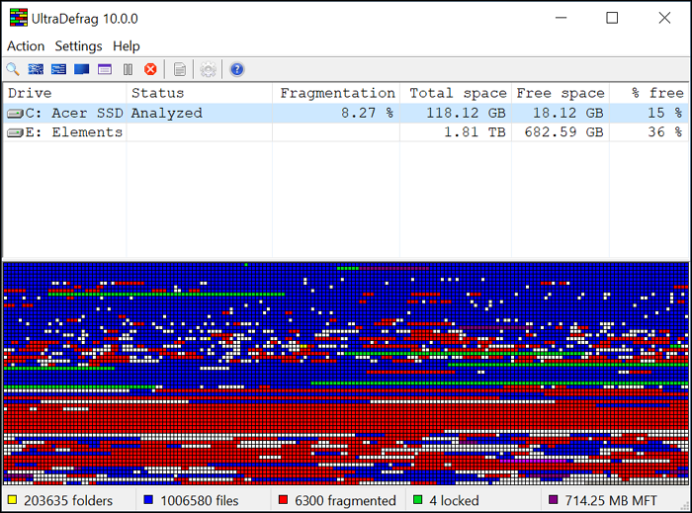Image resolution: width=692 pixels, height=513 pixels.
Task: Sort by Fragmentation column header
Action: pyautogui.click(x=336, y=93)
